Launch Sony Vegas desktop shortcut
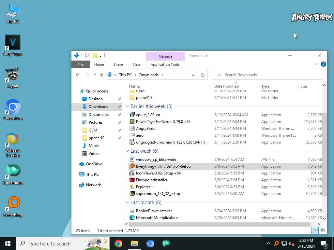This screenshot has height=250, width=334. tap(13, 45)
